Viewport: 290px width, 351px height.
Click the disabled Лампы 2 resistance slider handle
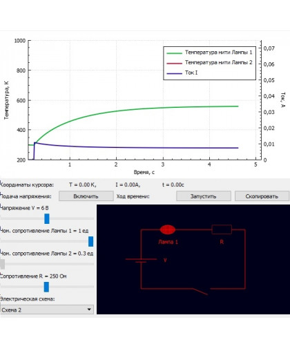[2, 264]
